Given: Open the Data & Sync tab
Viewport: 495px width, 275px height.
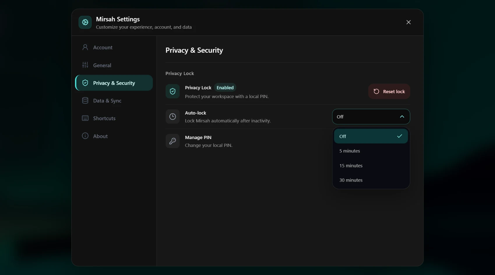Looking at the screenshot, I should 114,101.
